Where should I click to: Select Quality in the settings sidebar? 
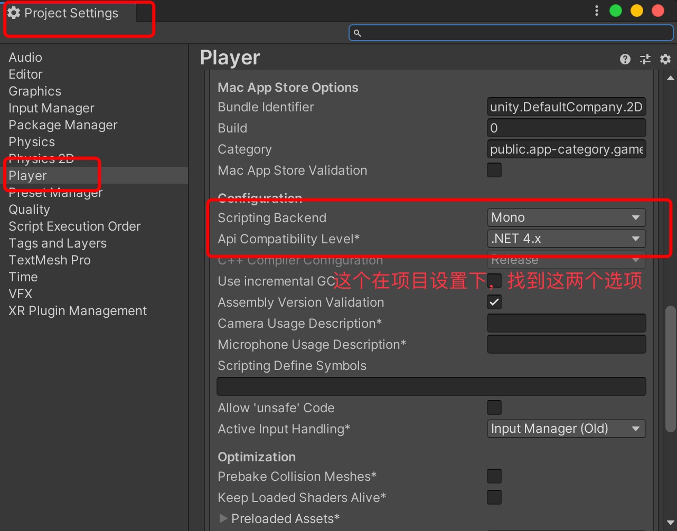tap(29, 209)
